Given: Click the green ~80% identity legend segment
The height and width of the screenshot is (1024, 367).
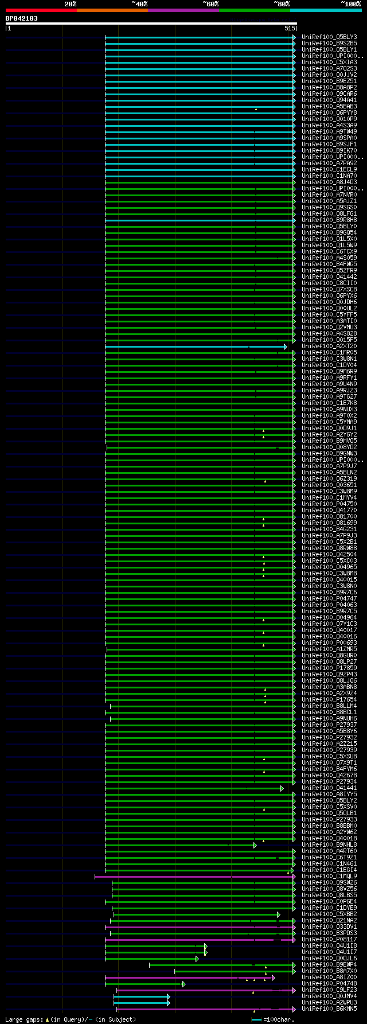Looking at the screenshot, I should 254,10.
